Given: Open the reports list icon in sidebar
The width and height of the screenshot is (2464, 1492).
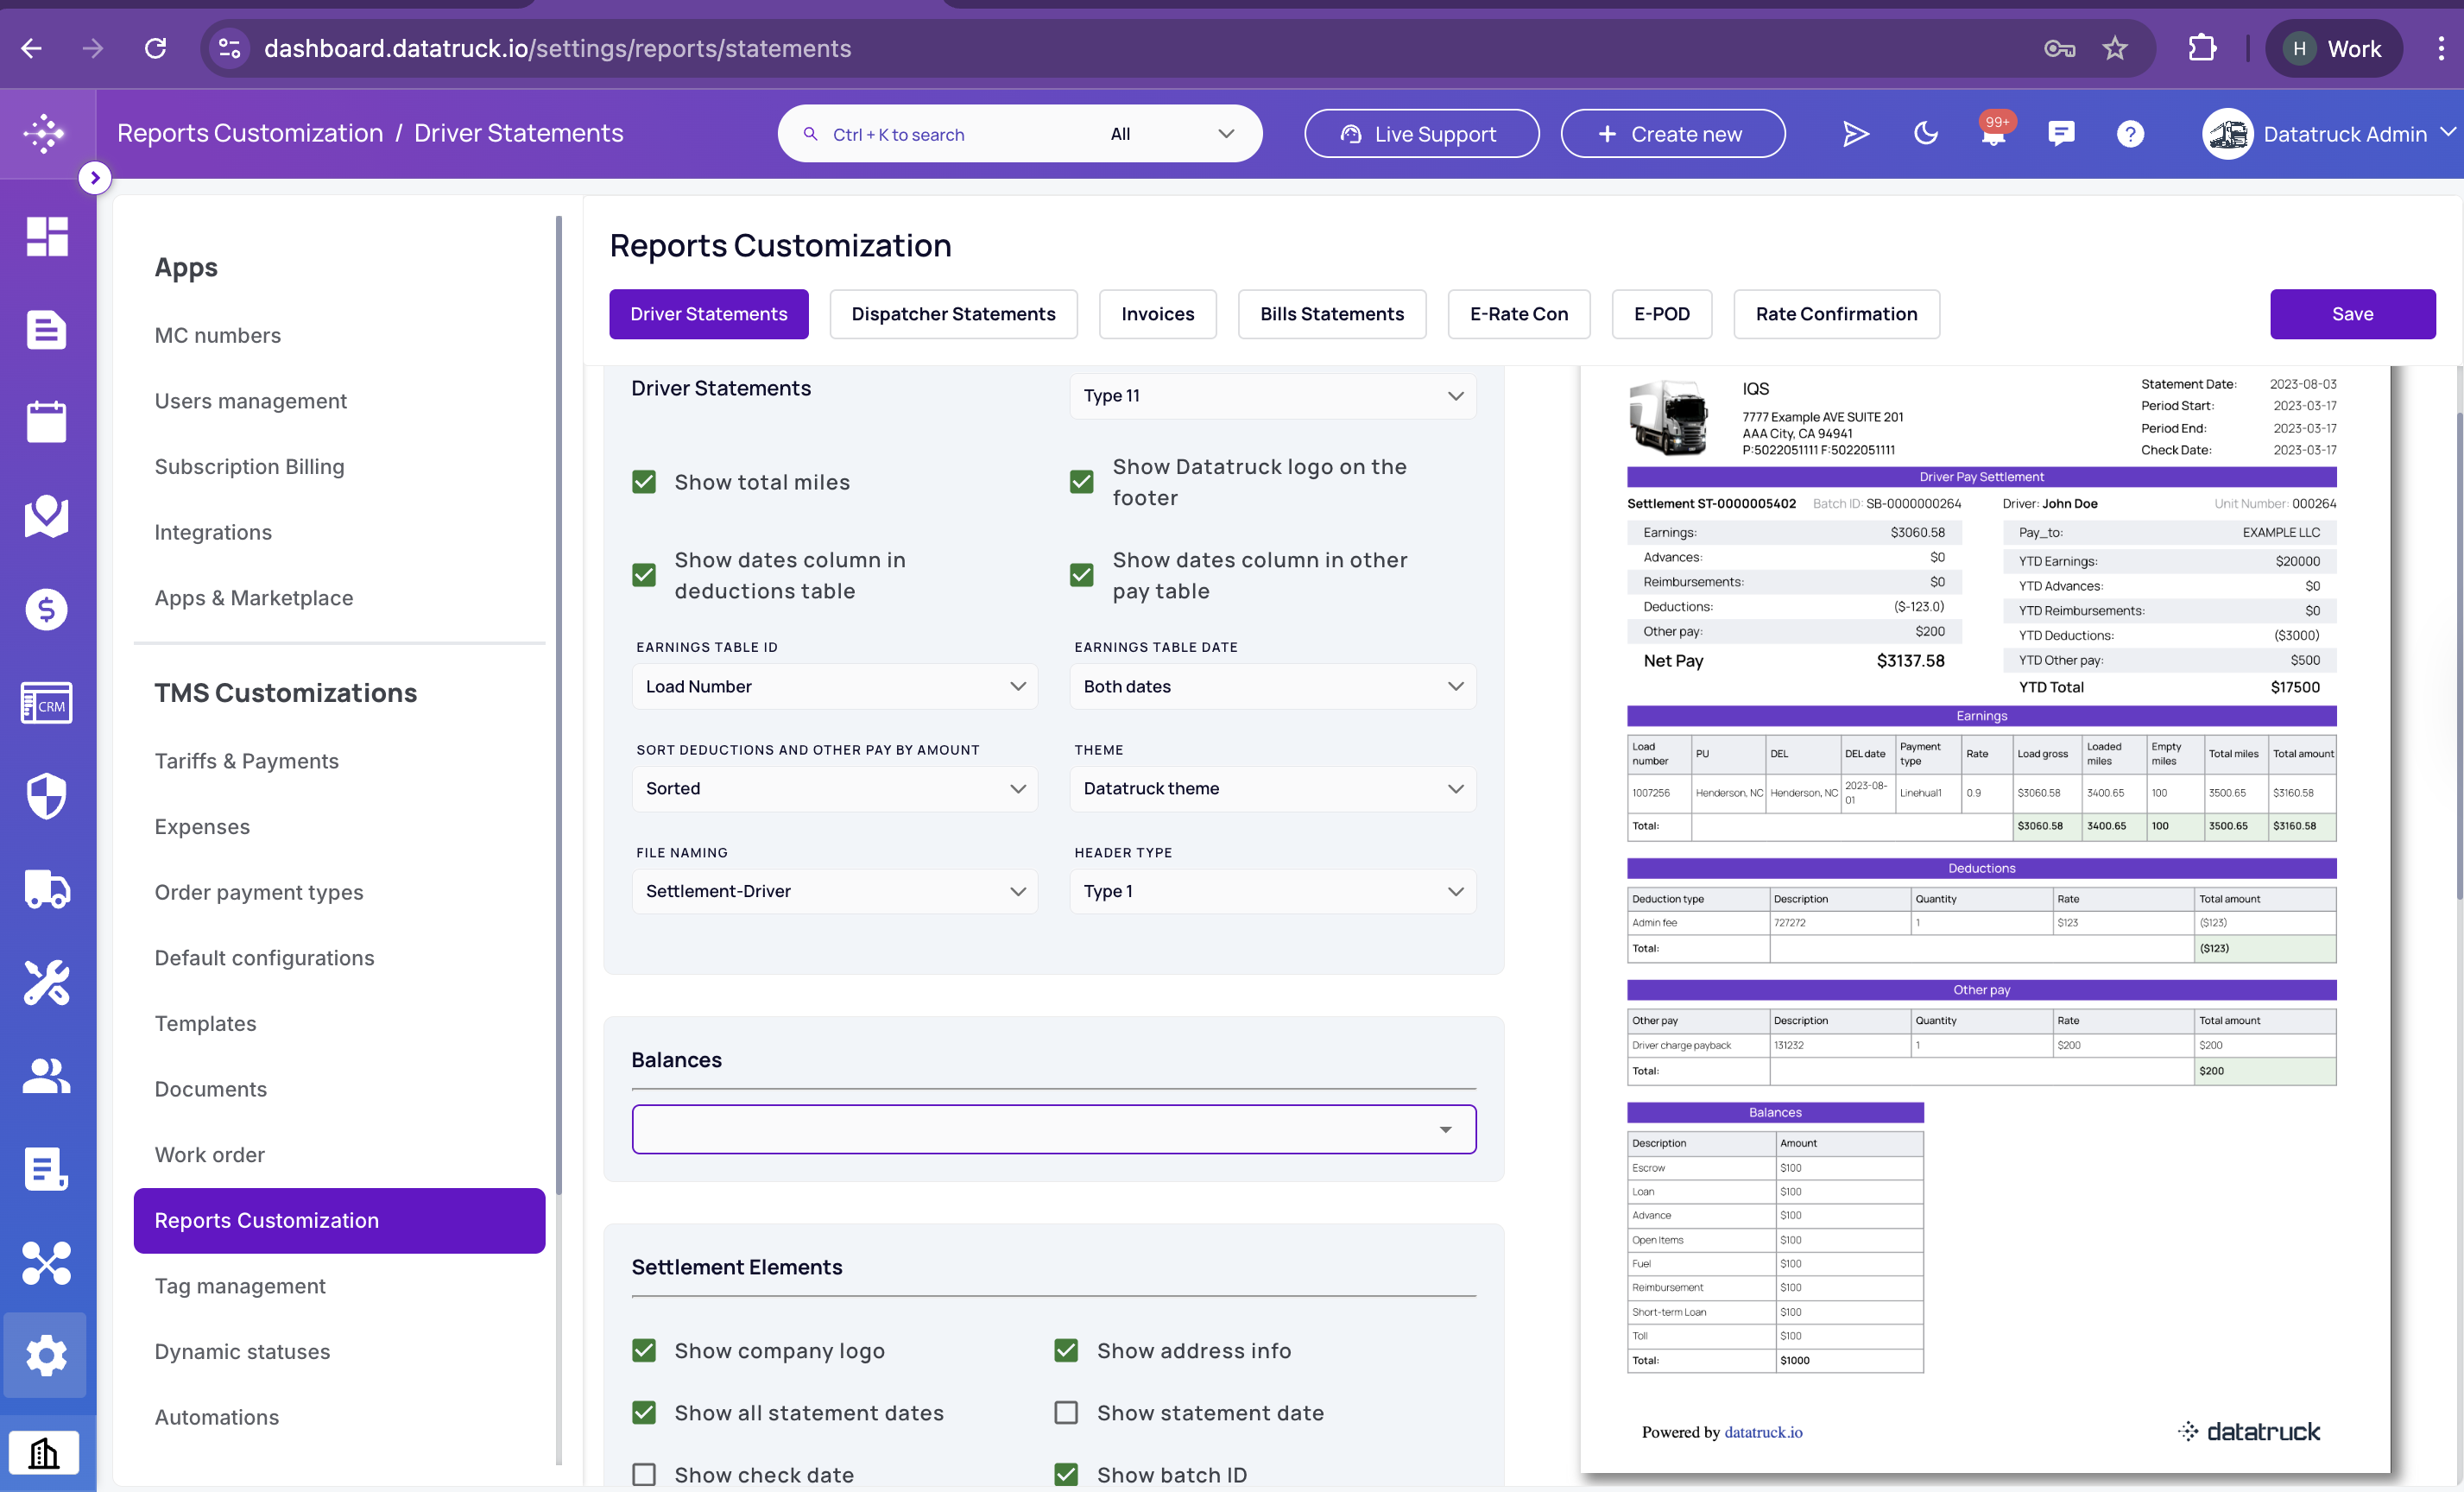Looking at the screenshot, I should pyautogui.click(x=46, y=1169).
